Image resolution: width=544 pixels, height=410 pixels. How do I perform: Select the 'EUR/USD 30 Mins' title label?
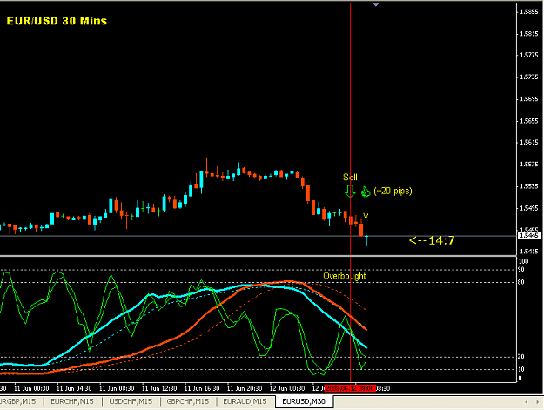click(x=57, y=21)
